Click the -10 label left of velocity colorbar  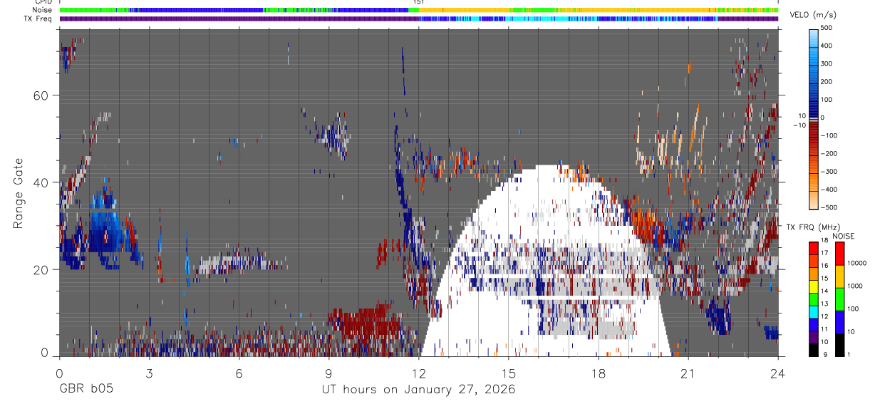799,125
